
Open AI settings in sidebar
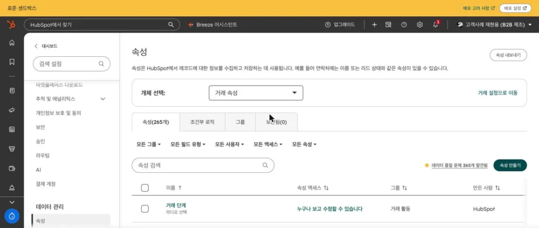click(x=38, y=170)
